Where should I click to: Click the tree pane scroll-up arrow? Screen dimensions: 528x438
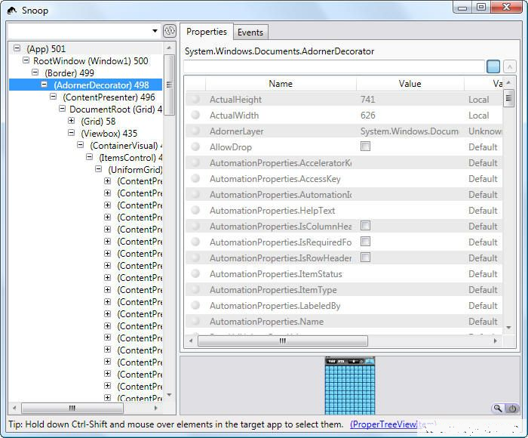(x=169, y=48)
